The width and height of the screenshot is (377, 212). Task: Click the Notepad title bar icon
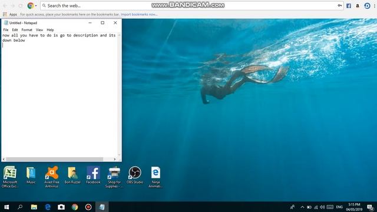point(6,23)
